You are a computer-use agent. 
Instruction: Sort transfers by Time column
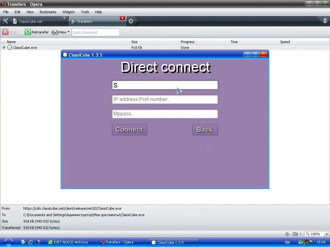(234, 42)
